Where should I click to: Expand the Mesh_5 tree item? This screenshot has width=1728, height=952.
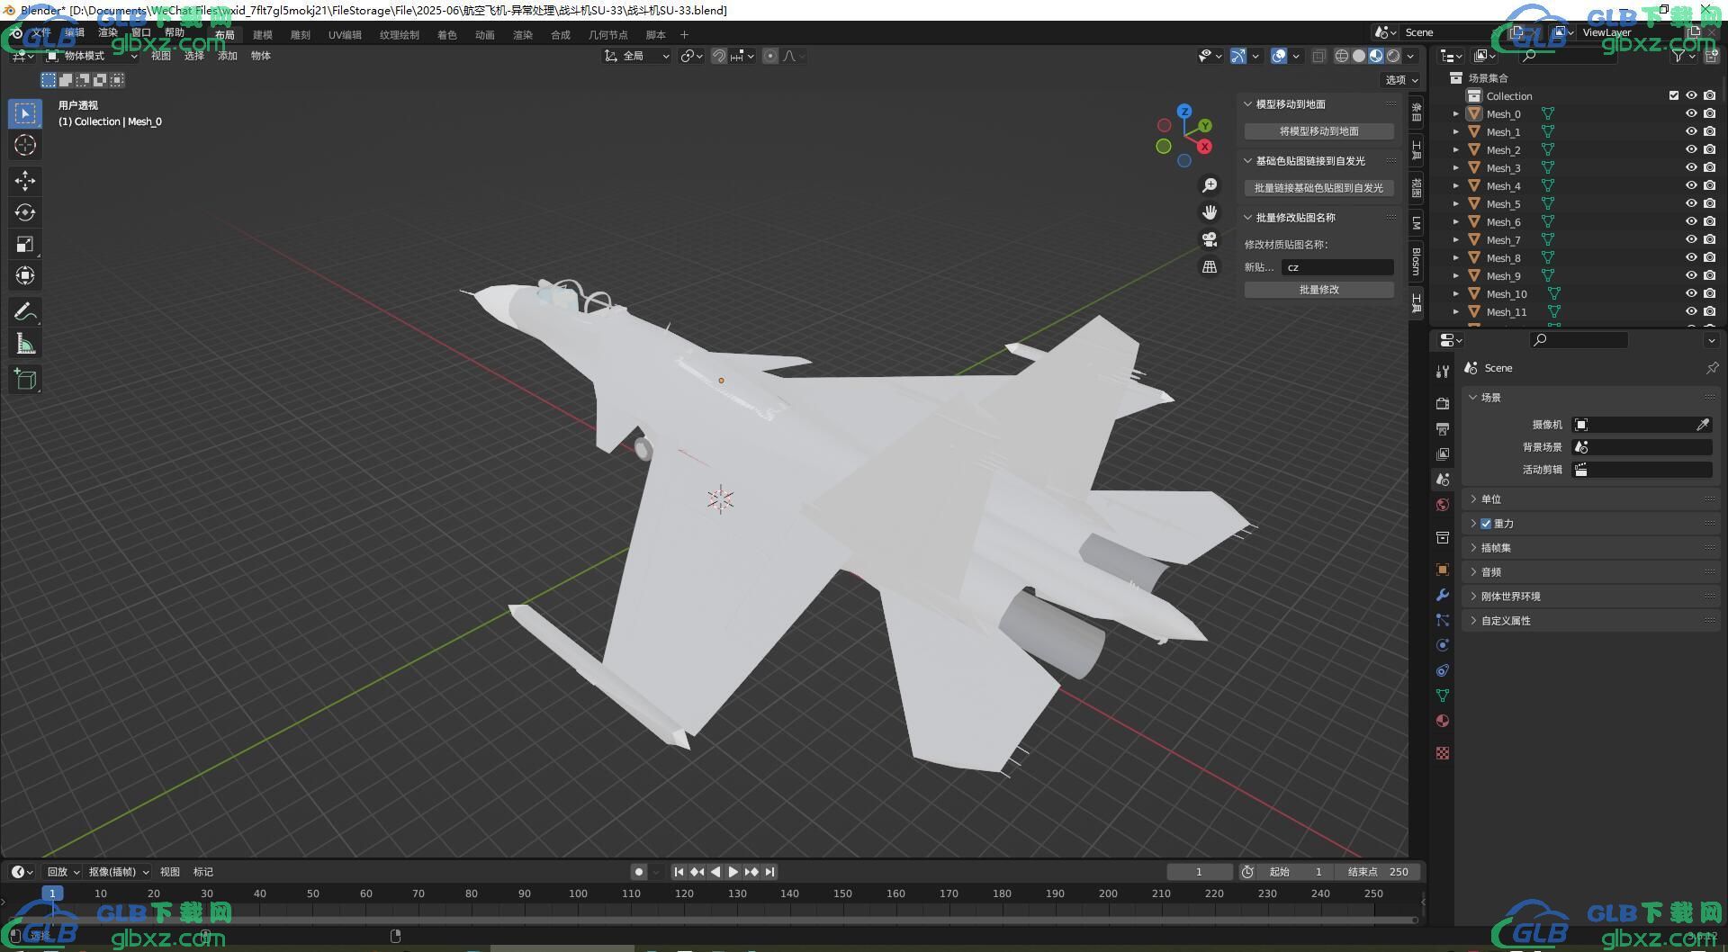point(1456,204)
